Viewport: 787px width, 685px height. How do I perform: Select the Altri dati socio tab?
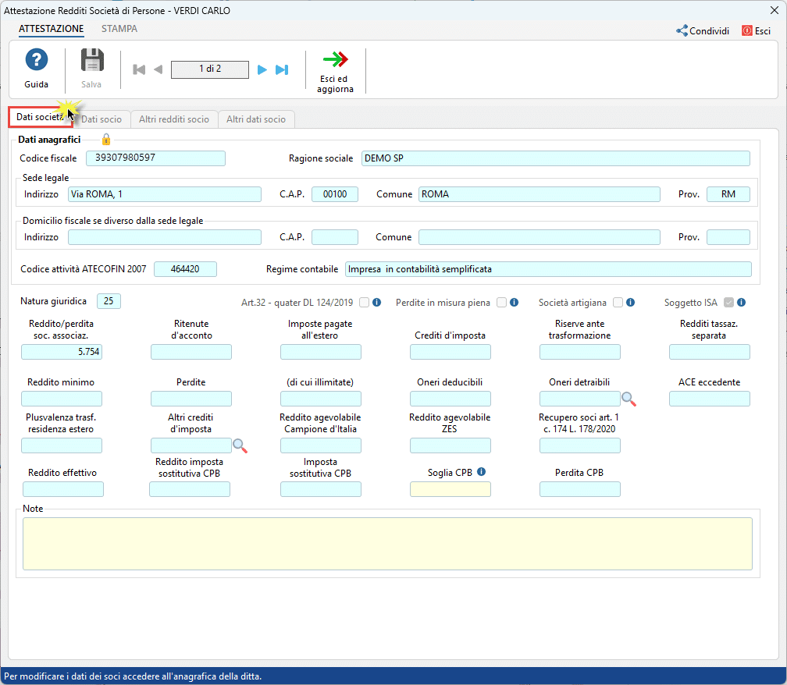(256, 119)
